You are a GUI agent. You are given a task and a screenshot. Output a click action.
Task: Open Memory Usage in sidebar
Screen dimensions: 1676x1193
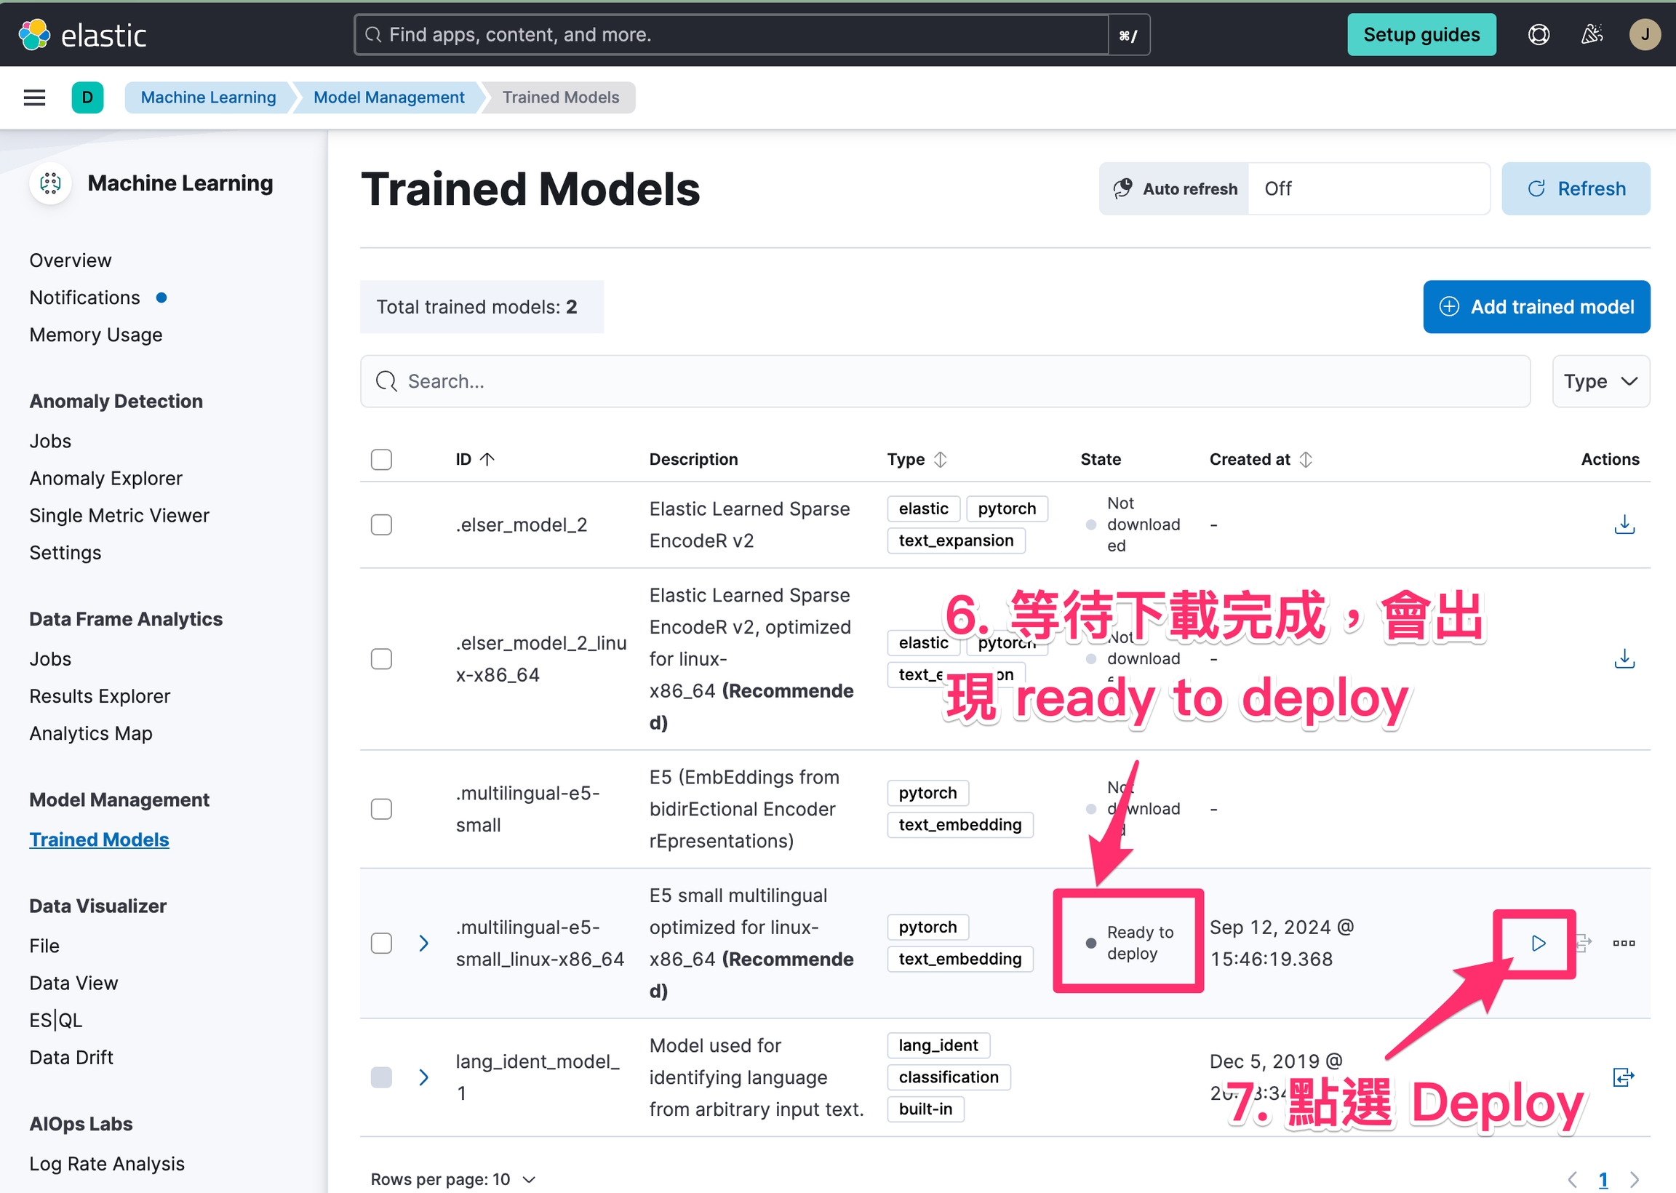[x=95, y=335]
